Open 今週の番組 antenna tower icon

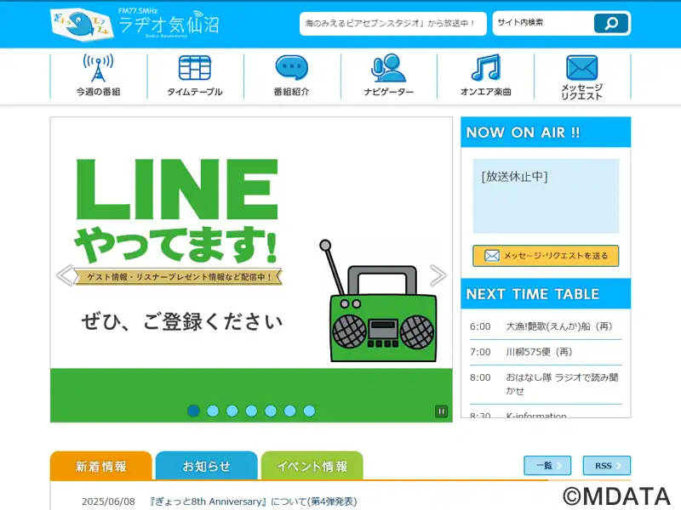(99, 68)
